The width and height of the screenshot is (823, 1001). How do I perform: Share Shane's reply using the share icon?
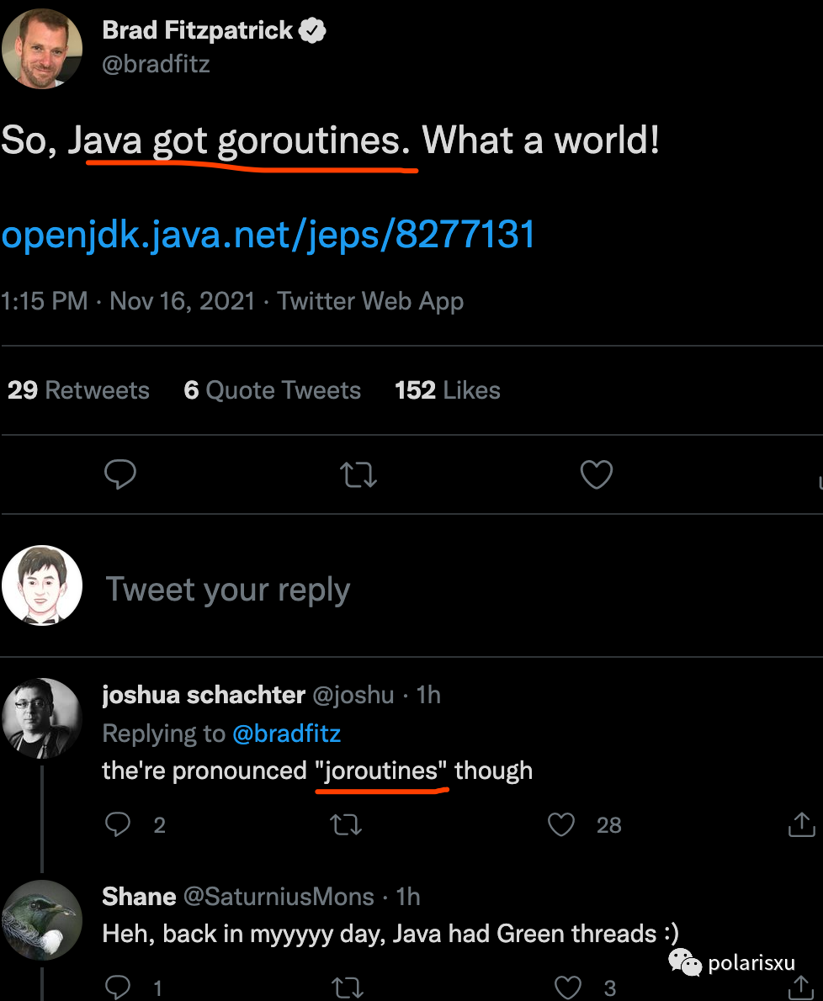pos(800,986)
